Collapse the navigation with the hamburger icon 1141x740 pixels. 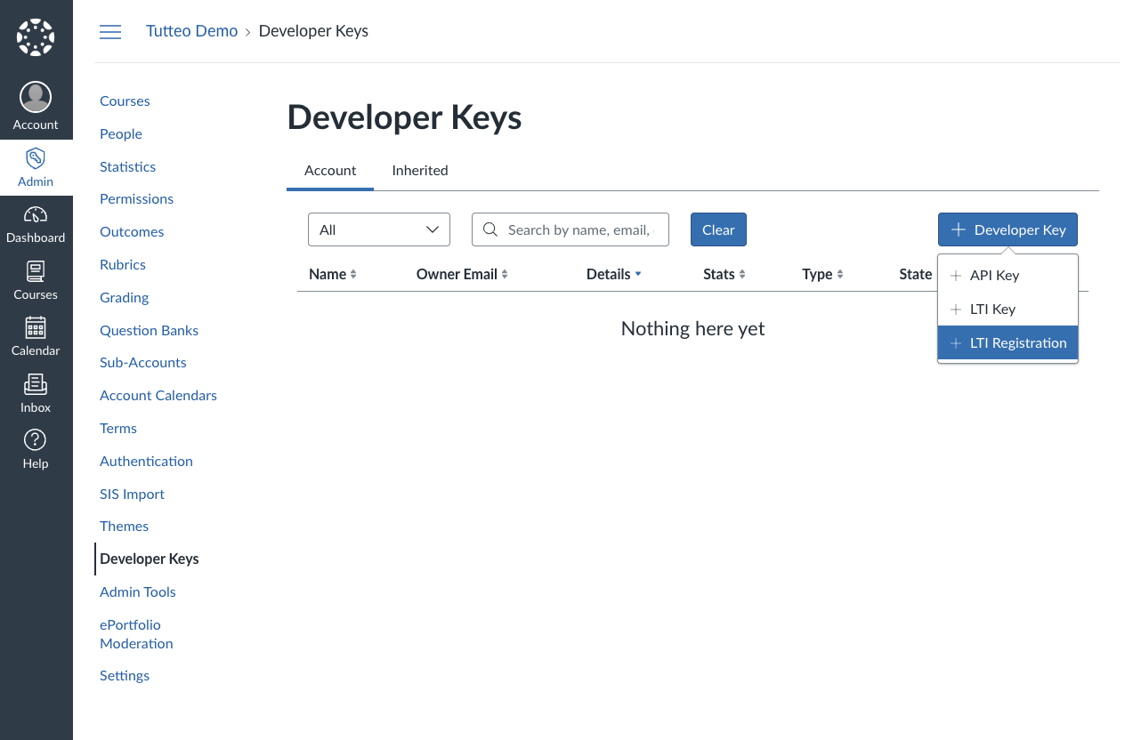point(109,31)
